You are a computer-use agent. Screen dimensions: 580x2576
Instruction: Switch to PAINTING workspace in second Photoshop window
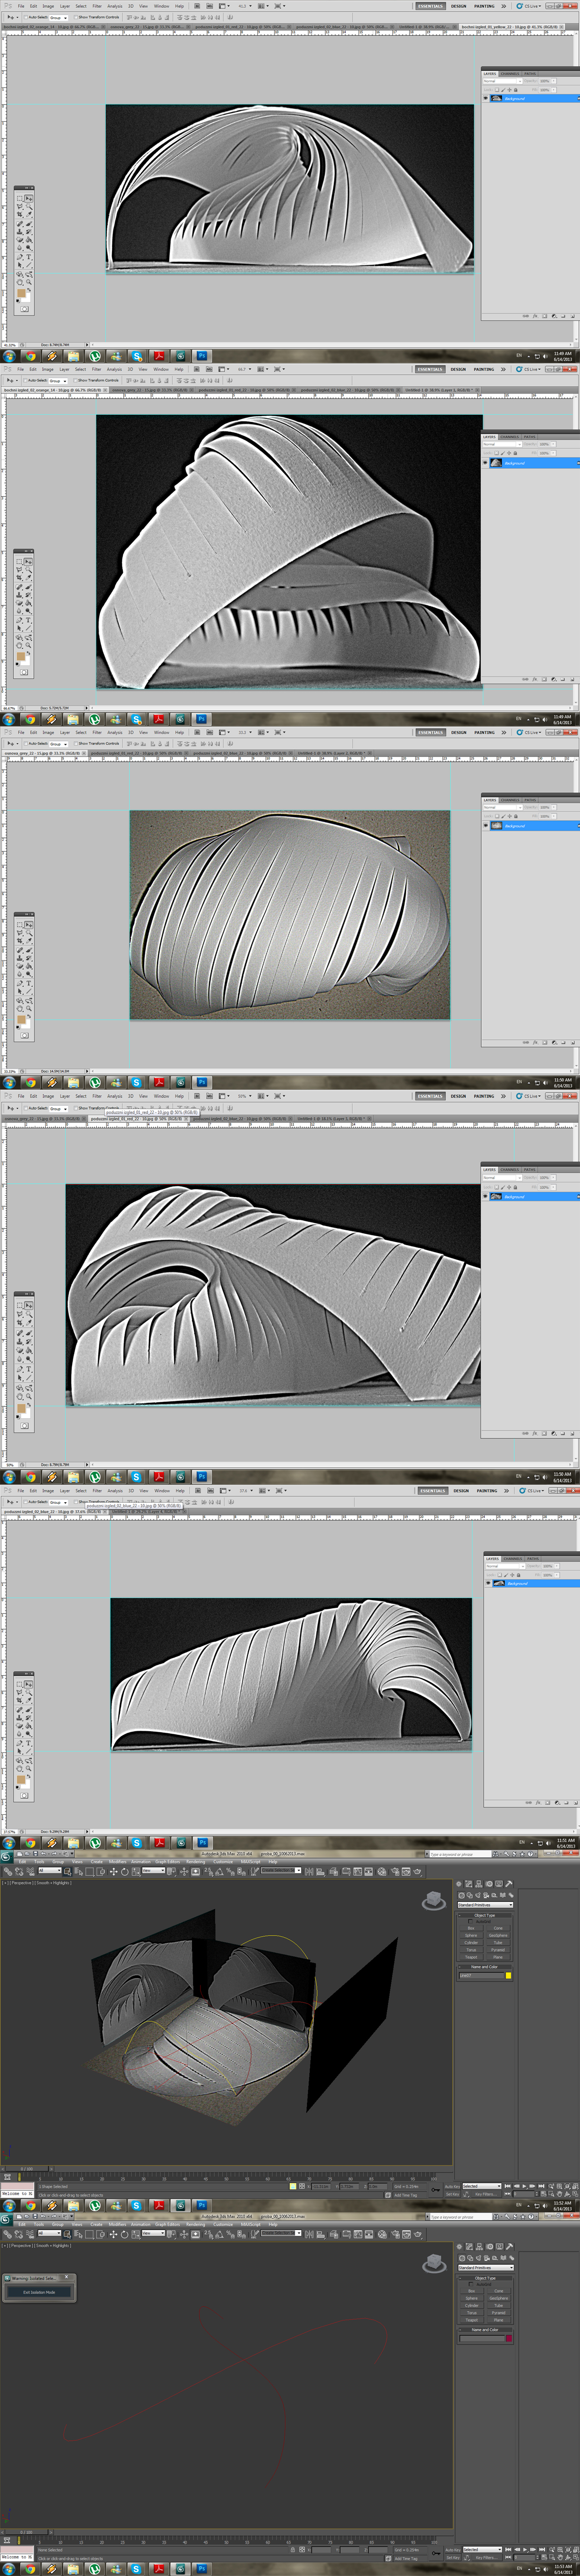click(x=484, y=369)
